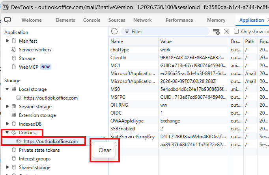Open Interest groups item

35,159
